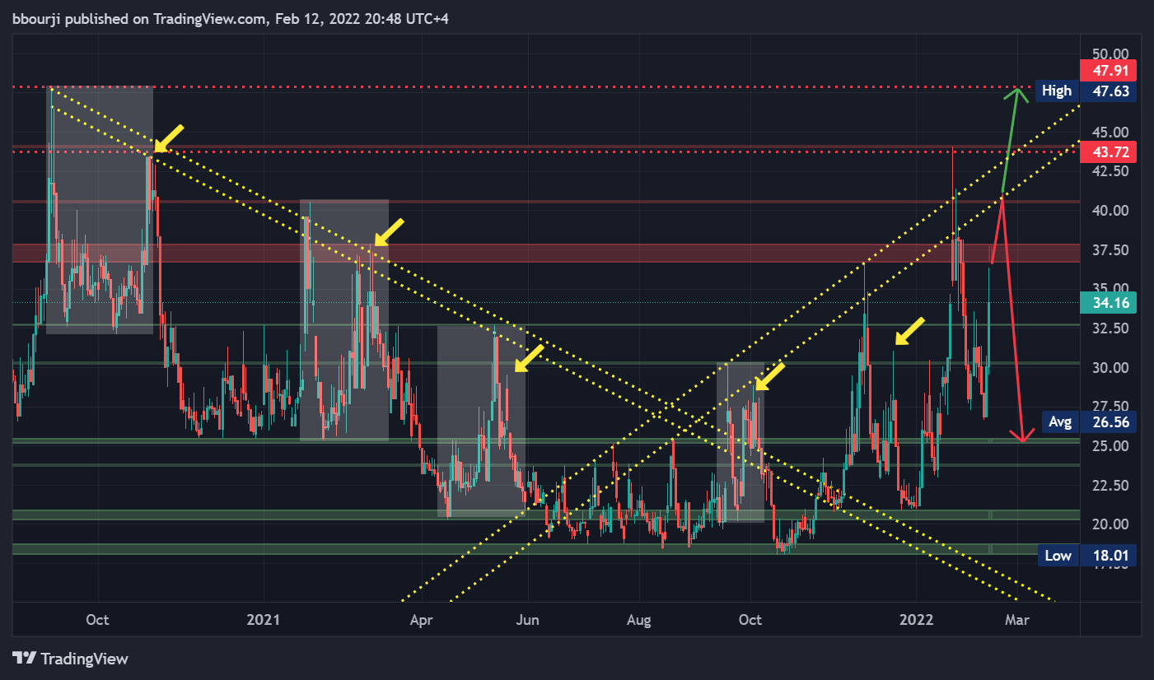Click the 45.00 price axis label
Screen dimensions: 1154x680
tap(1110, 132)
